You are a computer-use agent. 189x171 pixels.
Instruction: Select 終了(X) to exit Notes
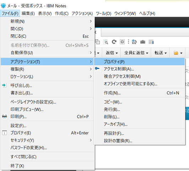pyautogui.click(x=47, y=166)
